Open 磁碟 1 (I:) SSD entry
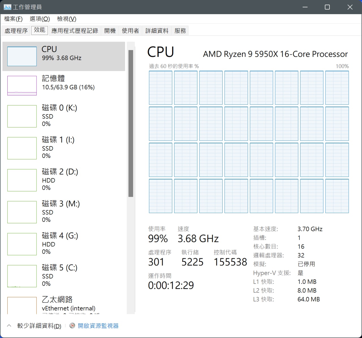Image resolution: width=362 pixels, height=338 pixels. point(64,148)
